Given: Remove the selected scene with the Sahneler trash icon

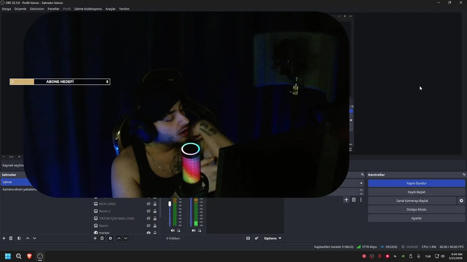Looking at the screenshot, I should [x=11, y=238].
